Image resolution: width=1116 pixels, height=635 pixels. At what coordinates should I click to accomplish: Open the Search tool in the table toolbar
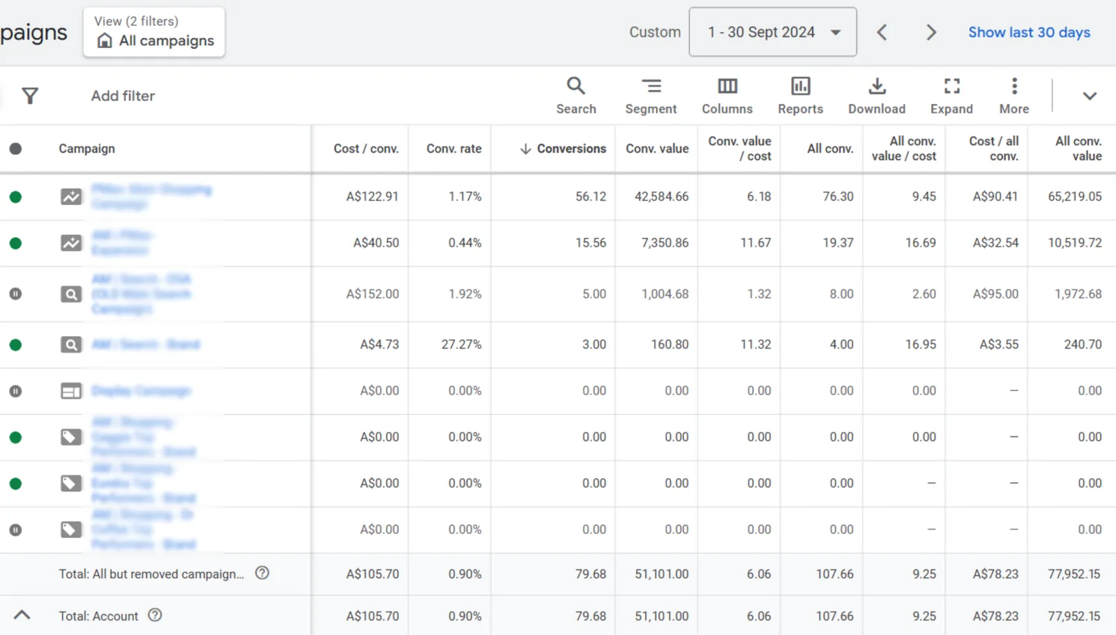(x=576, y=95)
